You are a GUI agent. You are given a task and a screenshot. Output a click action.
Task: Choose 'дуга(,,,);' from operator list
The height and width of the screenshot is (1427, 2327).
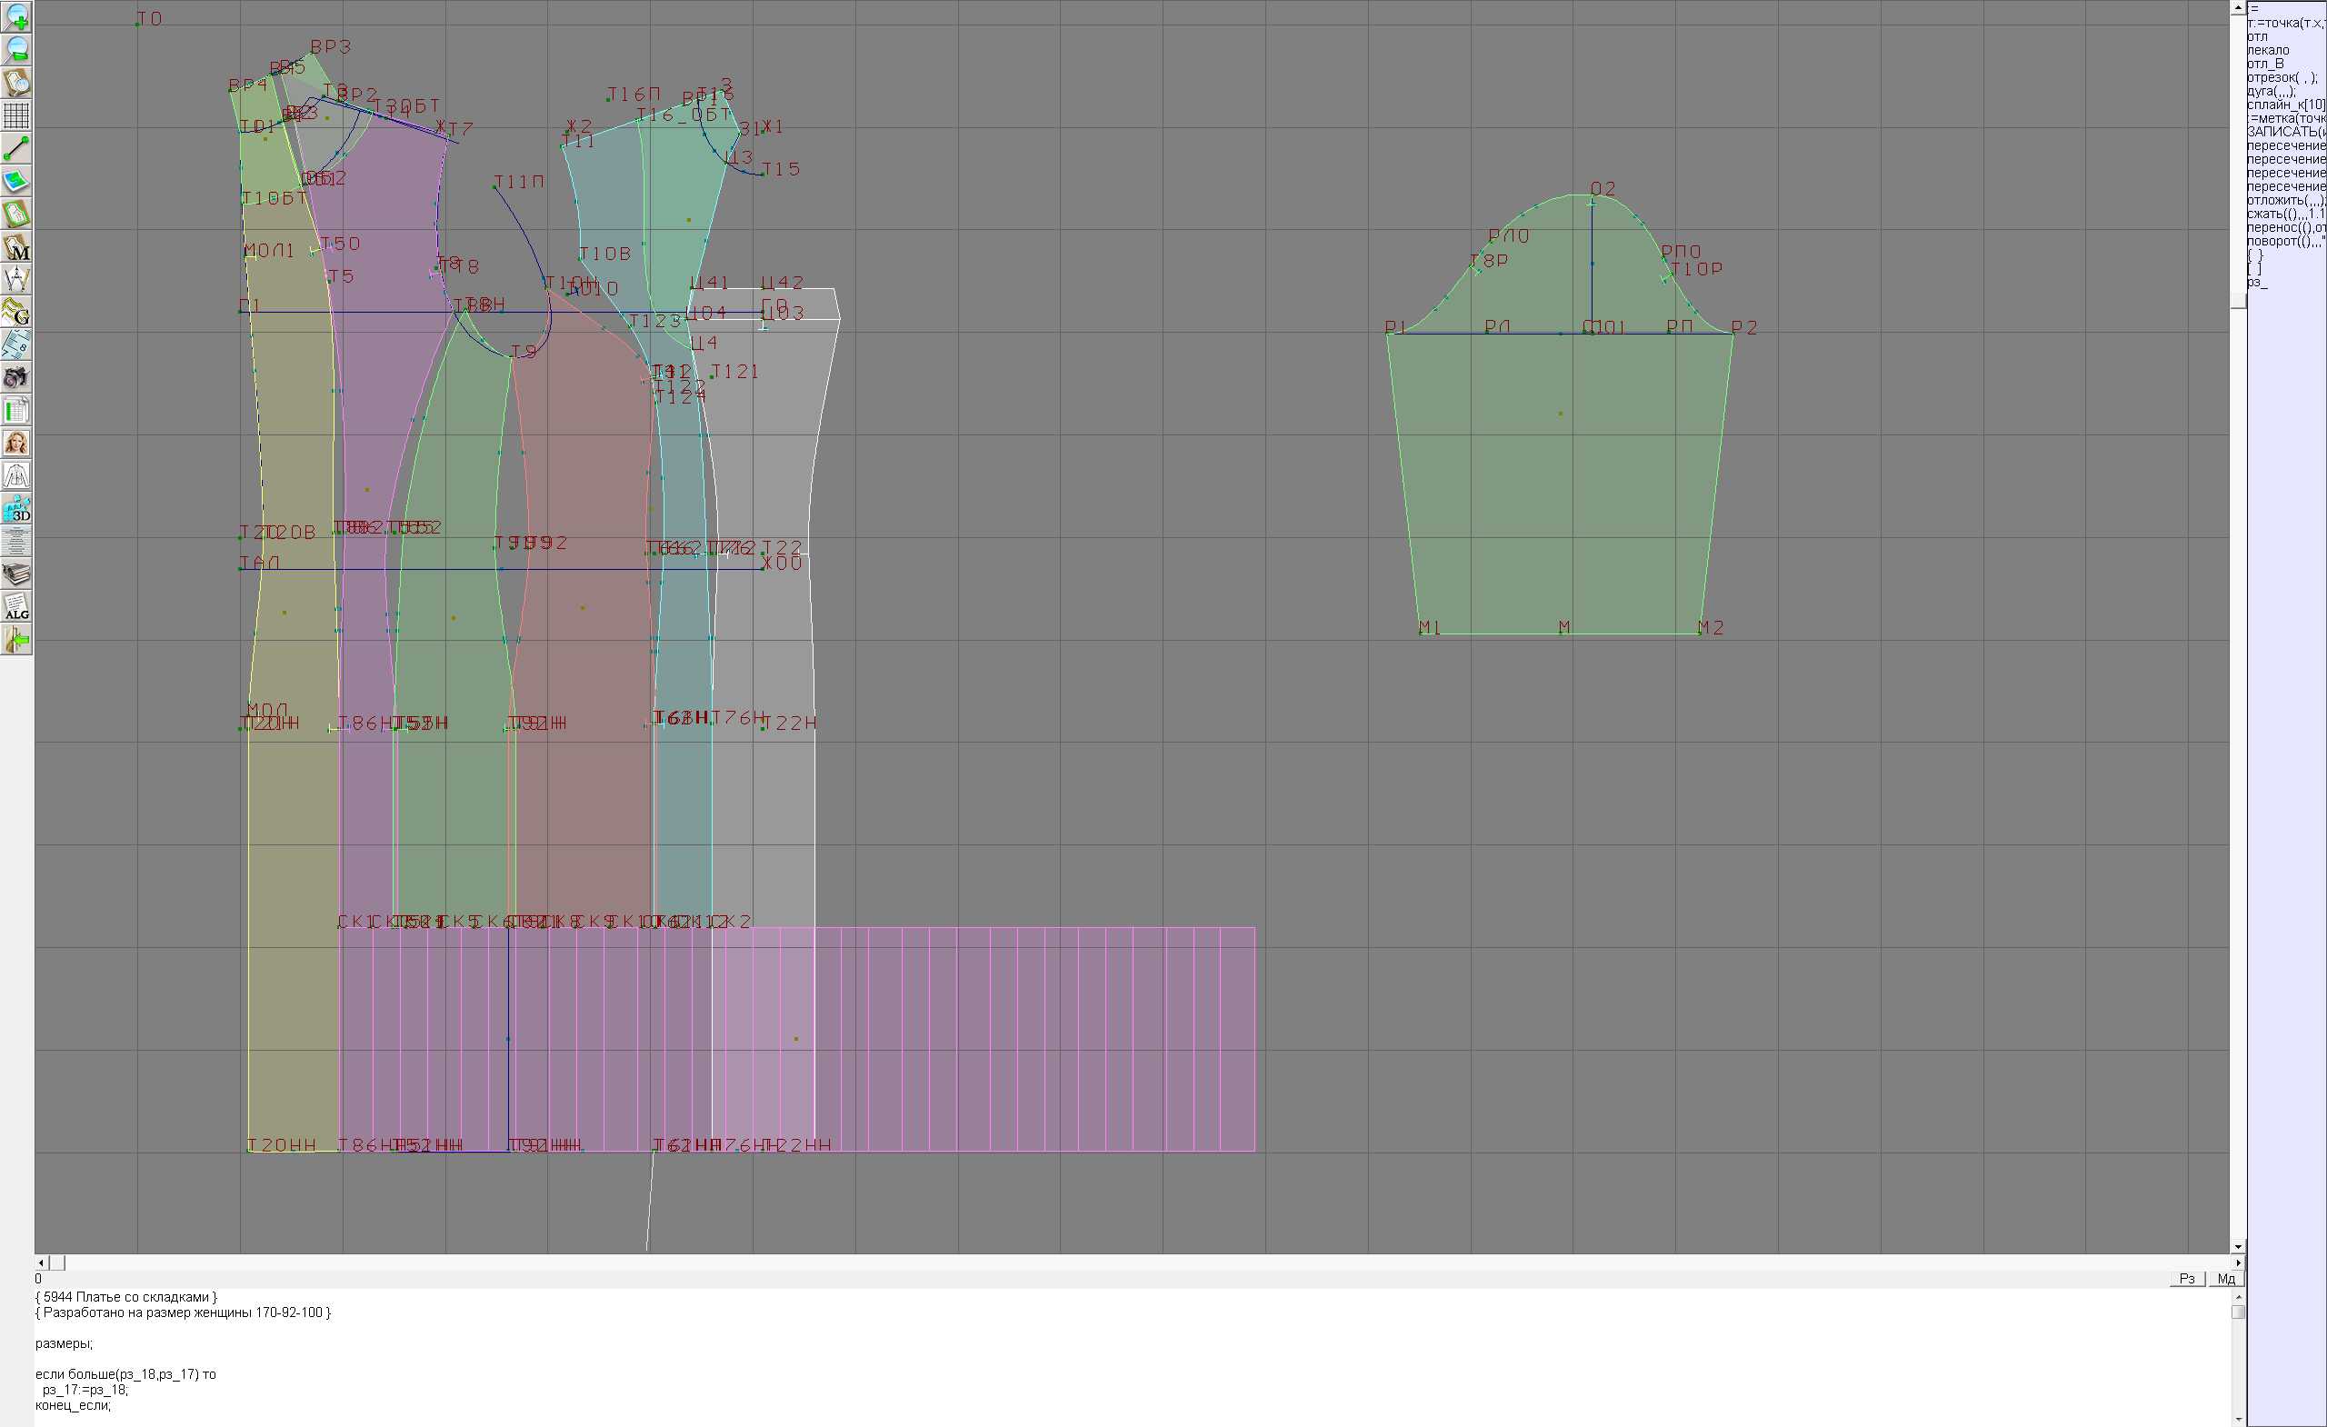(x=2271, y=92)
